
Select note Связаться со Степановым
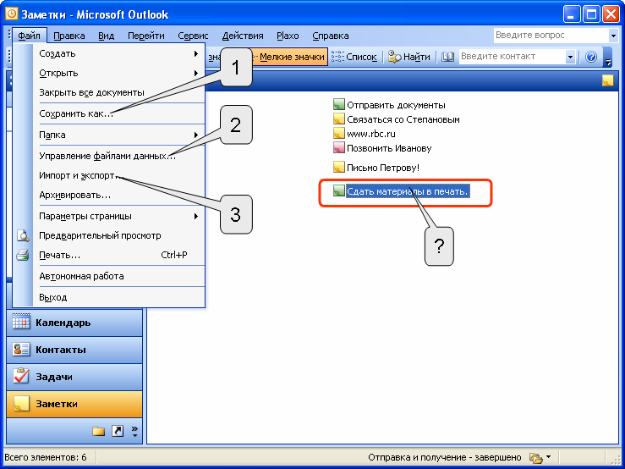tap(403, 119)
